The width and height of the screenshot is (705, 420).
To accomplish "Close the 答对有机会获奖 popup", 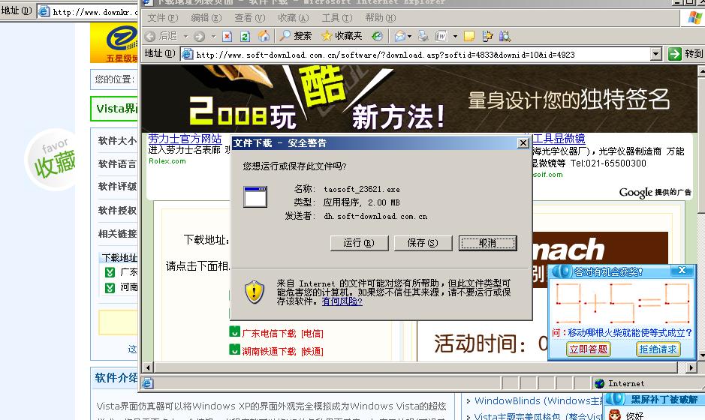I will click(682, 271).
